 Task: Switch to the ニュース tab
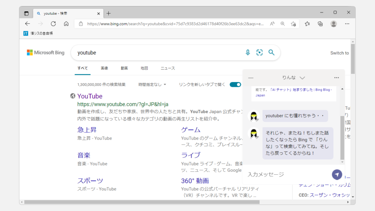(x=168, y=68)
